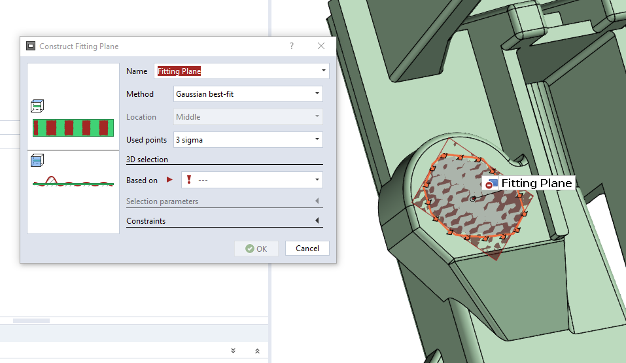This screenshot has width=626, height=363.
Task: Click the Fitting Plane name text field
Action: [235, 71]
